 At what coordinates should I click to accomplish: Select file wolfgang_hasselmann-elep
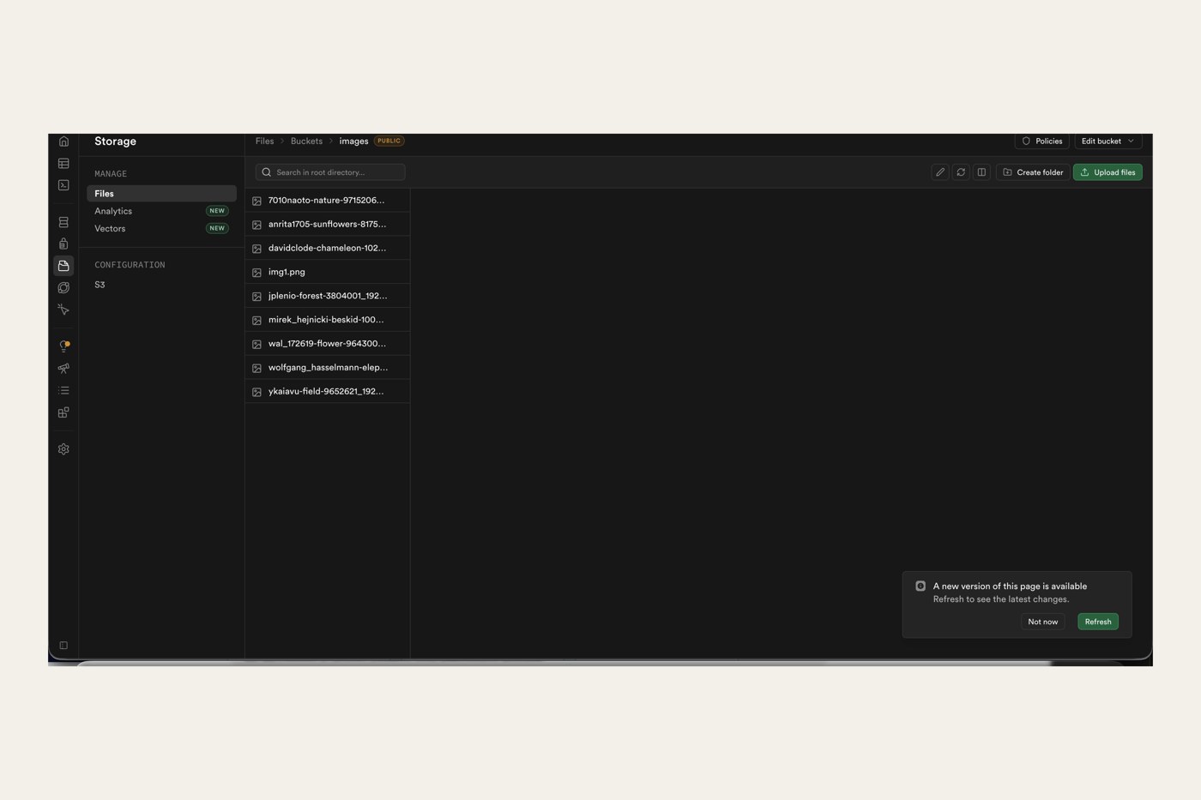(328, 368)
